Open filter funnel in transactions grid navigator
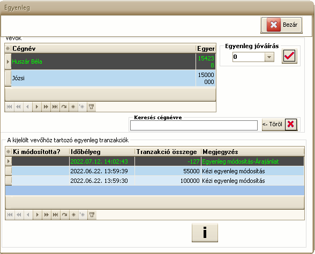315x254 pixels. tap(92, 215)
